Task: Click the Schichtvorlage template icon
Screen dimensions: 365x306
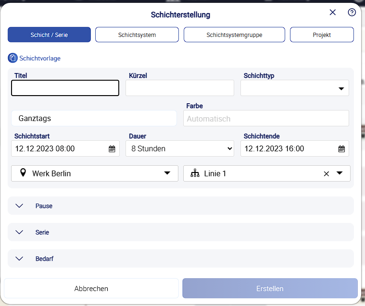Action: [x=13, y=58]
